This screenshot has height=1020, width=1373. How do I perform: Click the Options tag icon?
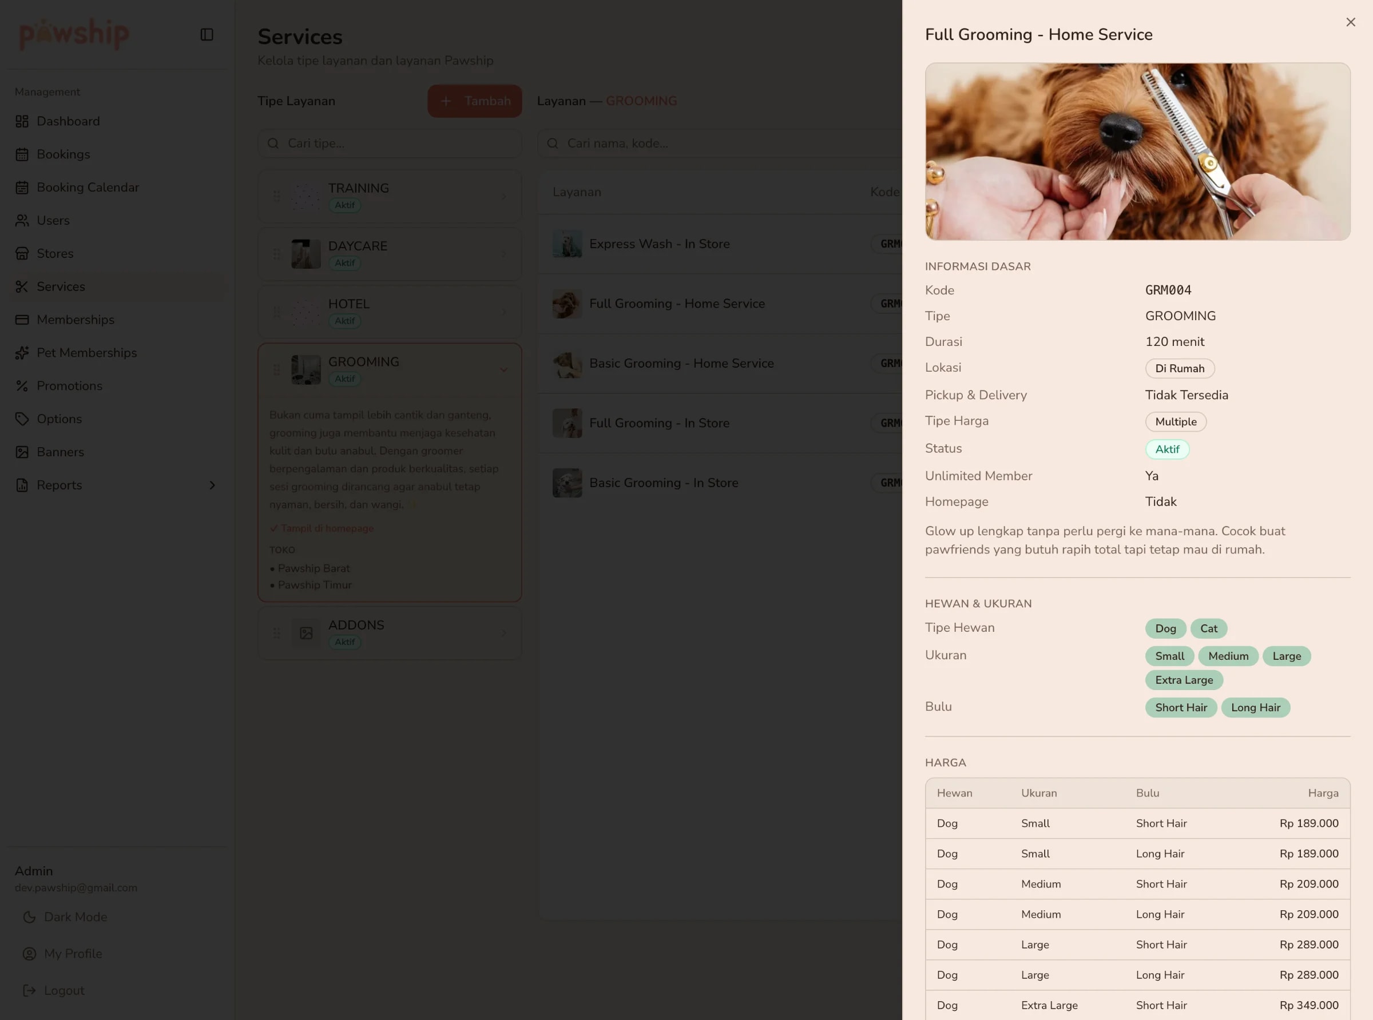point(22,419)
